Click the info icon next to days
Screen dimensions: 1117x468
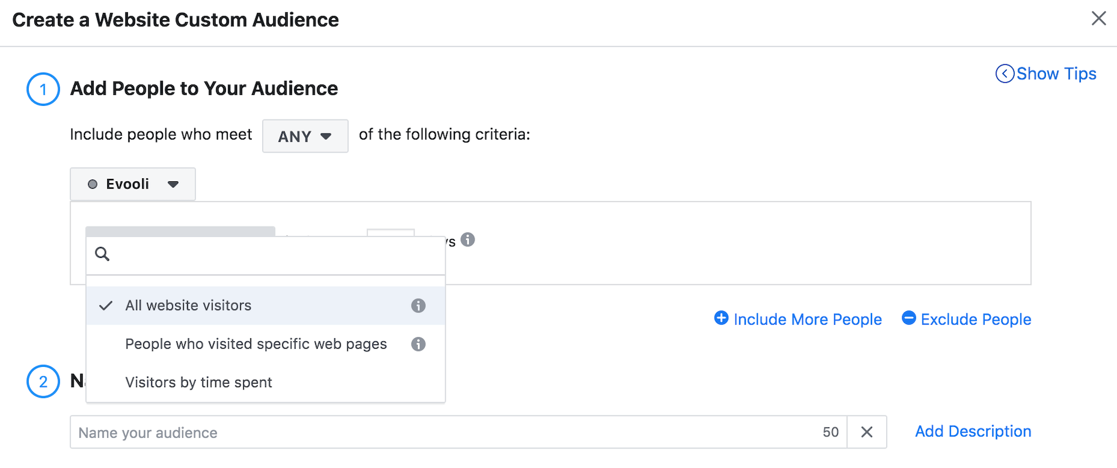point(468,240)
